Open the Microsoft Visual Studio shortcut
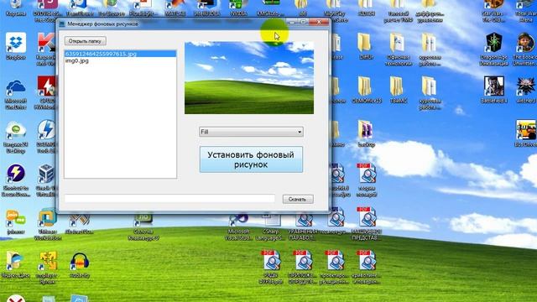The height and width of the screenshot is (302, 537). [x=238, y=226]
